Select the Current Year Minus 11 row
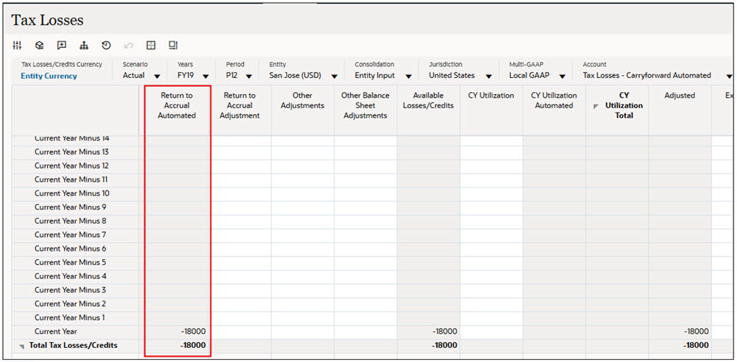 tap(75, 180)
